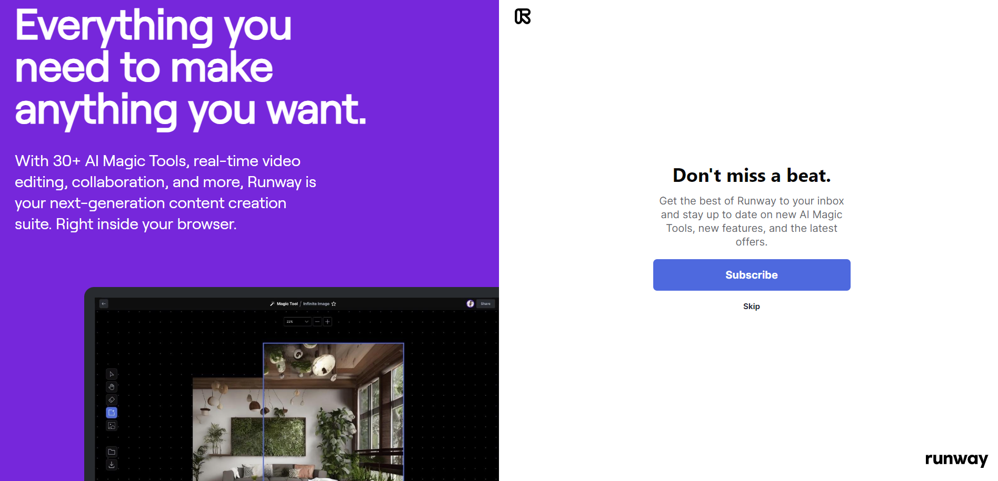This screenshot has width=998, height=481.
Task: Click the Subscribe button
Action: click(x=752, y=275)
